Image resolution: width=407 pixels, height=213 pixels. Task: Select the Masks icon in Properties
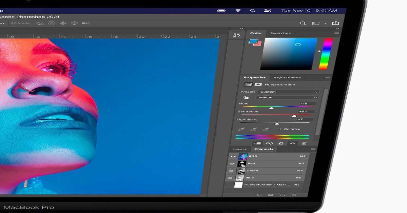click(x=258, y=84)
